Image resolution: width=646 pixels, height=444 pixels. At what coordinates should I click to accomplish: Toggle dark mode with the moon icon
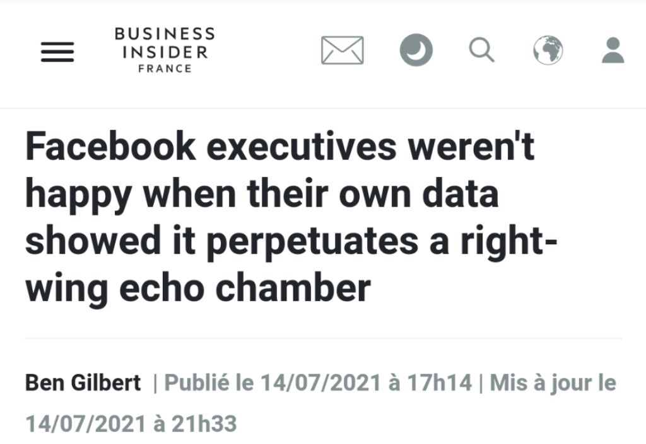(416, 50)
